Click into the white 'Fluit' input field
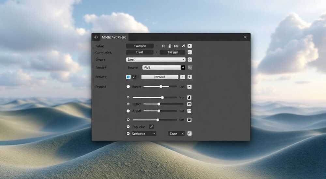 click(162, 67)
